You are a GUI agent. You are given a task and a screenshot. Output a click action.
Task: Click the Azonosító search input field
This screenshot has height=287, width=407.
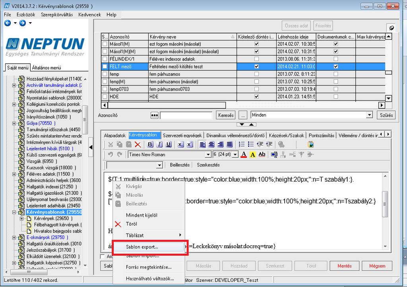click(x=186, y=115)
